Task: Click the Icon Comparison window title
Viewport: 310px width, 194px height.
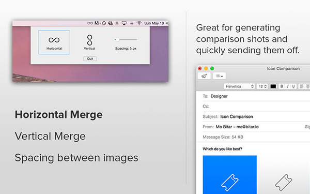Action: click(283, 68)
